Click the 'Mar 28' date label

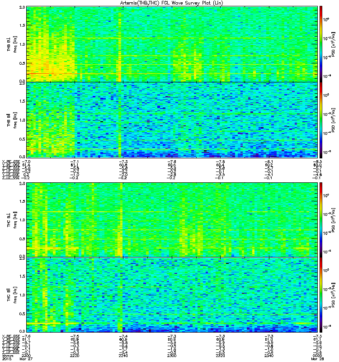[317, 359]
